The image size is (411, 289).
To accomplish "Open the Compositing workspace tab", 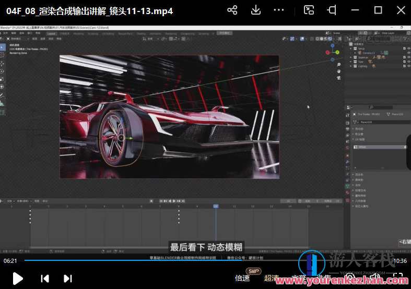I will click(187, 33).
